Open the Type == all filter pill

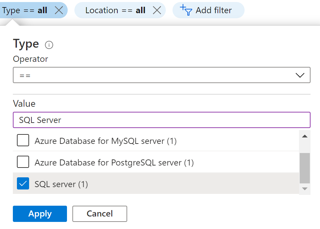[x=24, y=10]
